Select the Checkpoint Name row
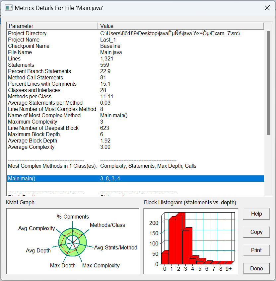Image resolution: width=276 pixels, height=281 pixels. [135, 46]
